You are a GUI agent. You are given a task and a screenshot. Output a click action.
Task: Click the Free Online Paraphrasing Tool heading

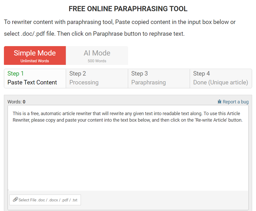[x=128, y=9]
